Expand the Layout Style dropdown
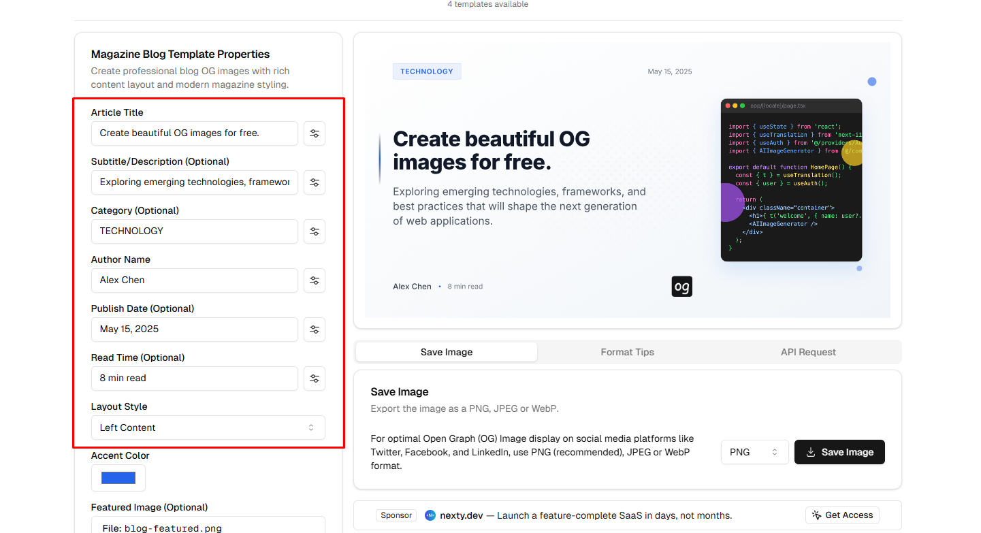 pos(208,427)
